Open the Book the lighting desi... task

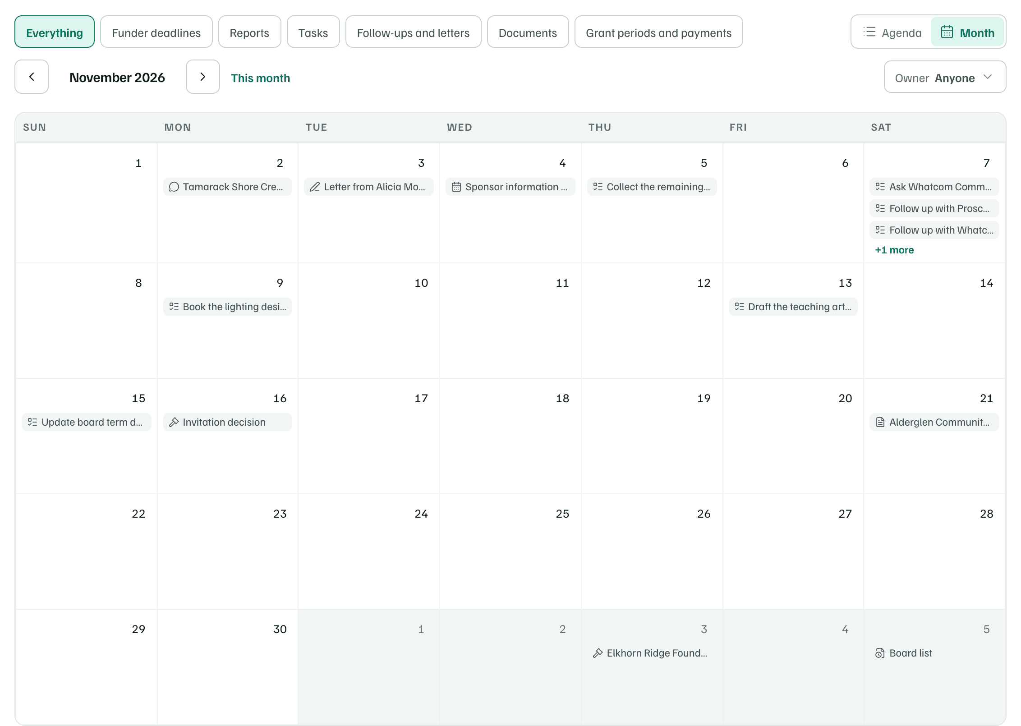(228, 307)
